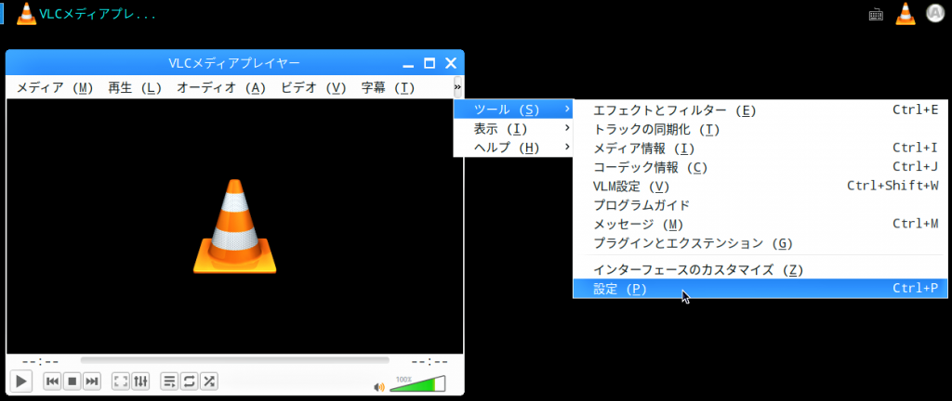This screenshot has width=952, height=401.
Task: Open the ビデオ (V) menu
Action: coord(313,87)
